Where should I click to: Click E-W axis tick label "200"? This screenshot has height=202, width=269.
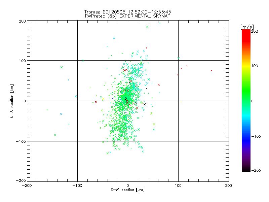pyautogui.click(x=229, y=186)
